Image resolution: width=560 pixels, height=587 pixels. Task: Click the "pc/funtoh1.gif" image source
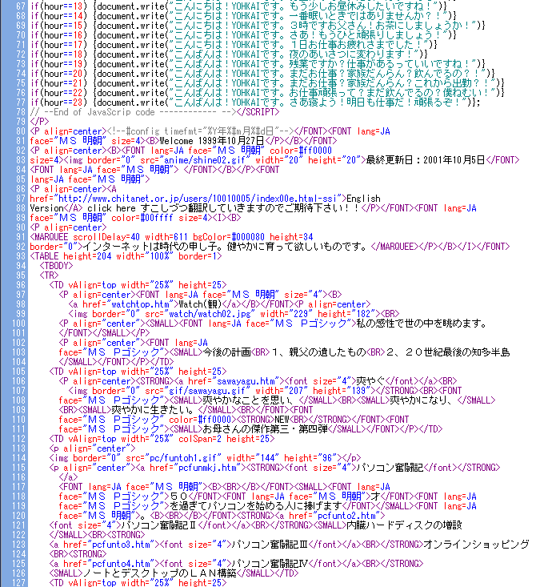(183, 458)
